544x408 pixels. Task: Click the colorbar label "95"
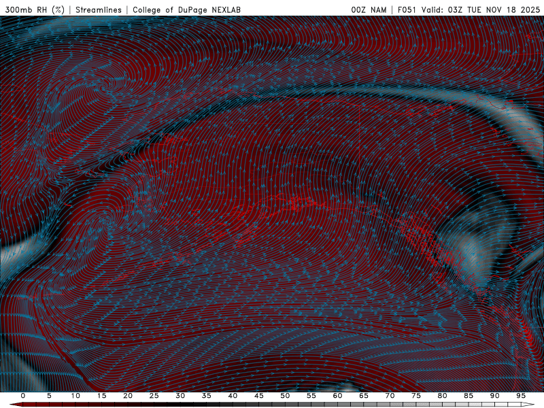520,396
